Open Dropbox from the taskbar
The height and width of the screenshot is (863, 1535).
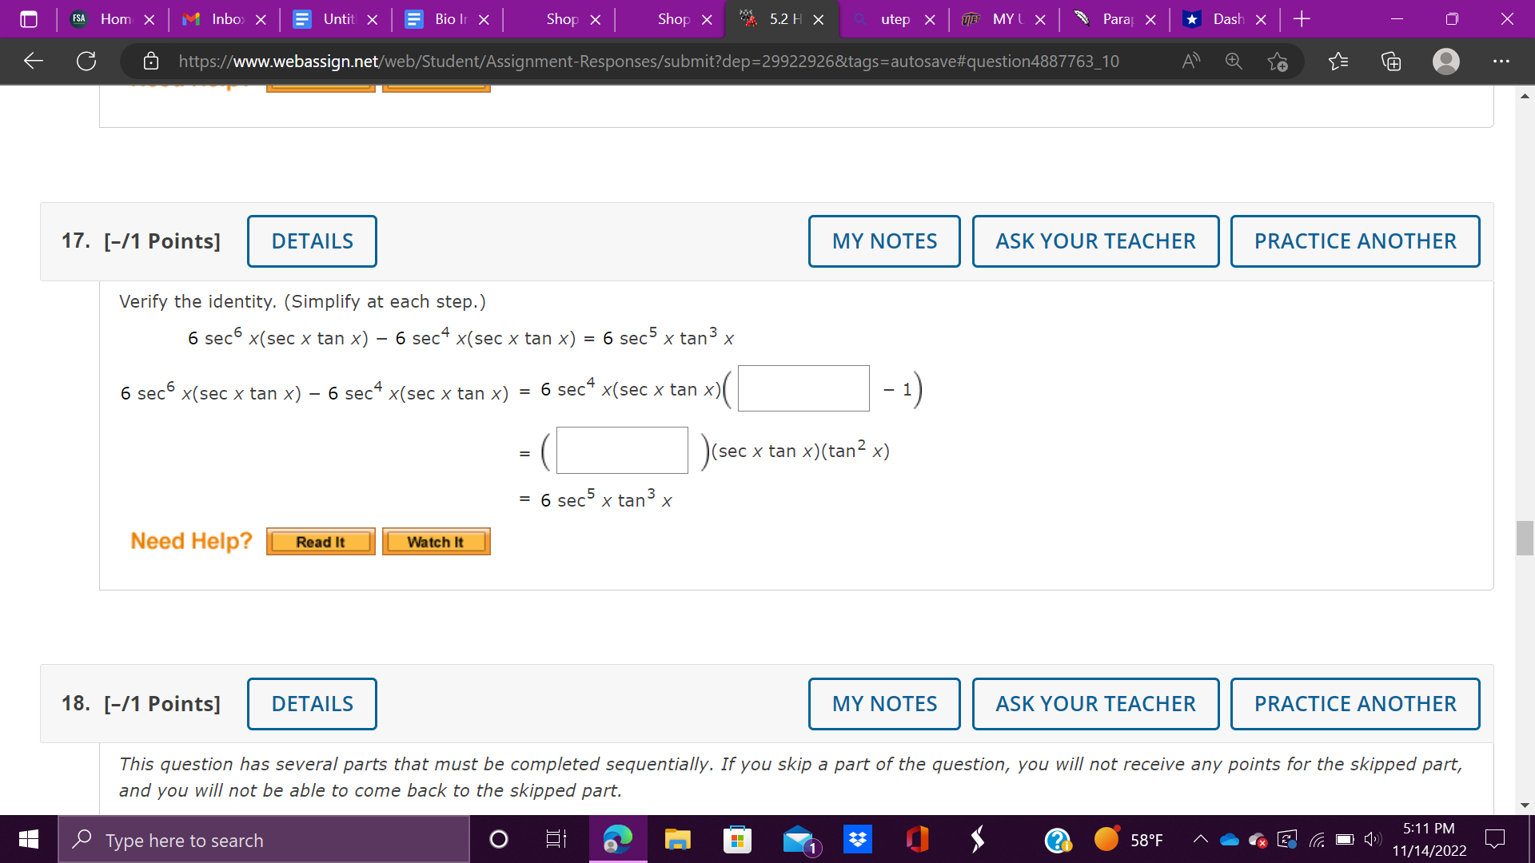[857, 839]
